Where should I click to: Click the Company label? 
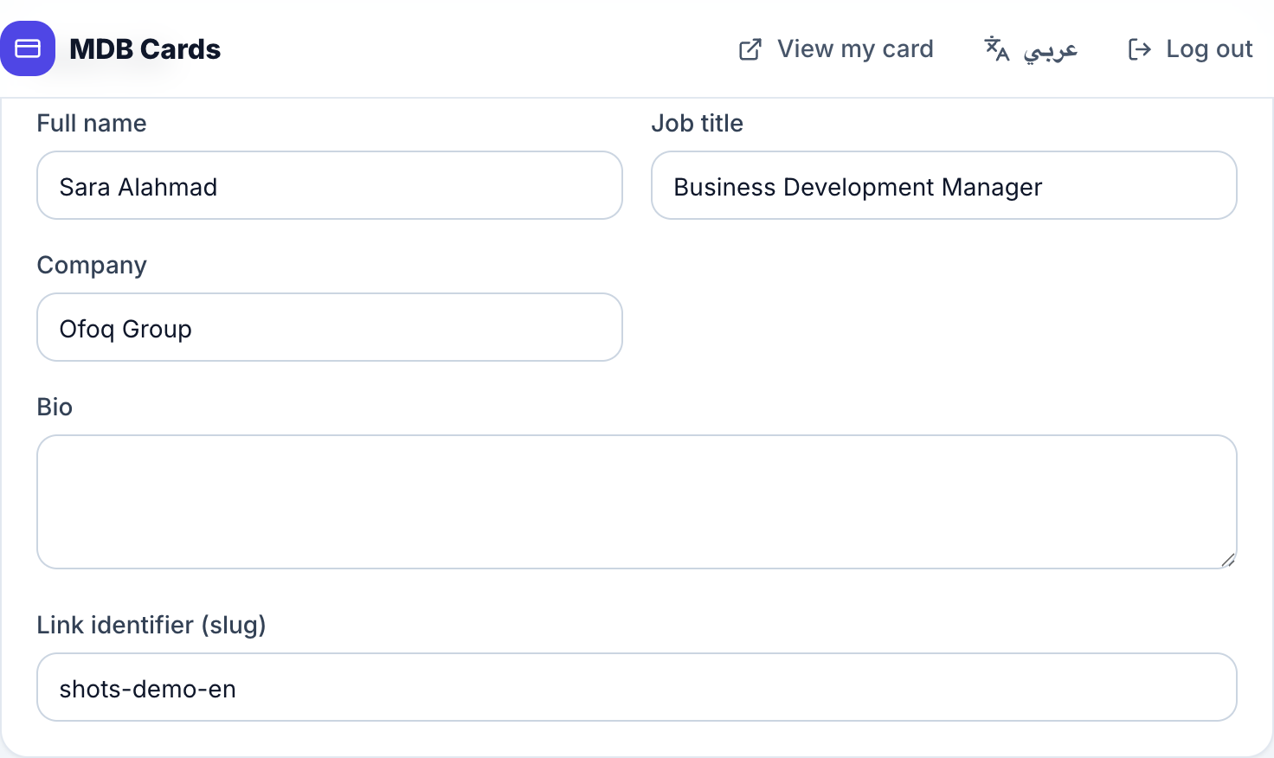(x=92, y=266)
